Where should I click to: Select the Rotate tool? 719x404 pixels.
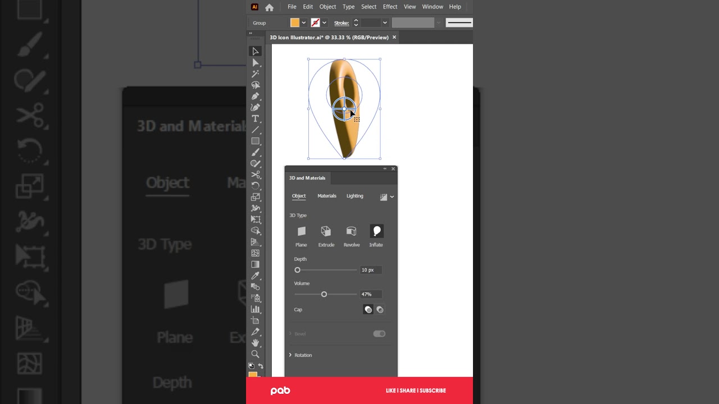pos(256,186)
